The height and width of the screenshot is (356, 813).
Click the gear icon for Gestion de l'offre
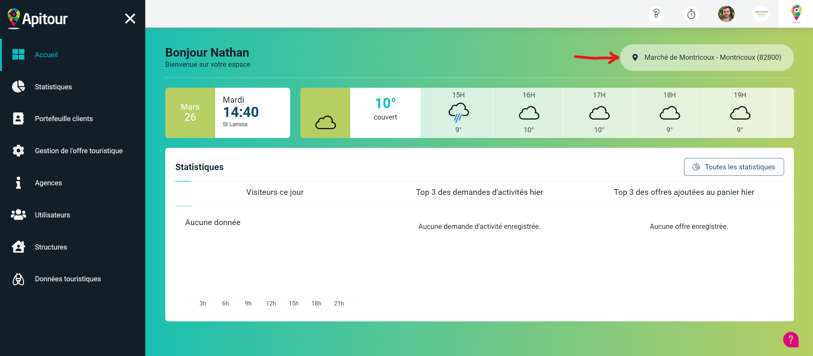(x=18, y=151)
